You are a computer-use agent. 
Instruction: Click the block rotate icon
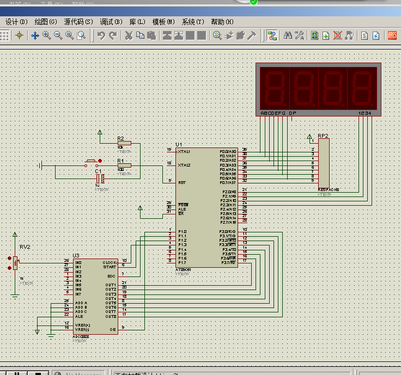click(190, 35)
